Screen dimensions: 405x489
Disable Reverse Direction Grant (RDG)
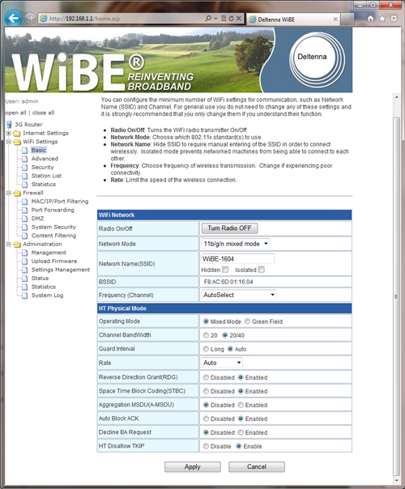click(x=206, y=377)
